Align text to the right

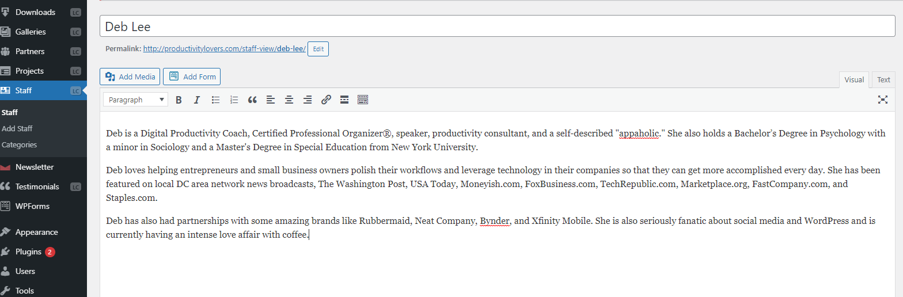point(308,100)
